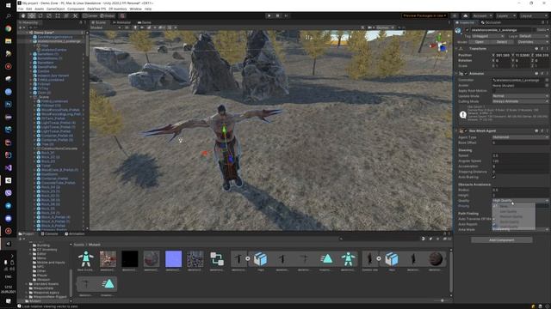Select the Rect transform tool
The height and width of the screenshot is (309, 551).
tap(58, 15)
